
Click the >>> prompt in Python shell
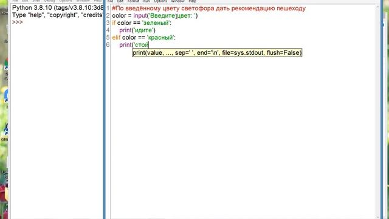[18, 22]
